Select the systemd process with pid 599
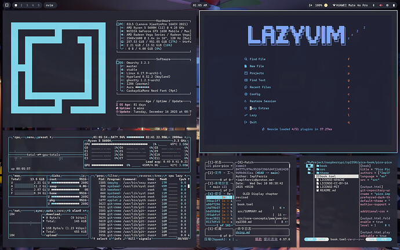Screen dimensions: 400x250 pyautogui.click(x=140, y=186)
